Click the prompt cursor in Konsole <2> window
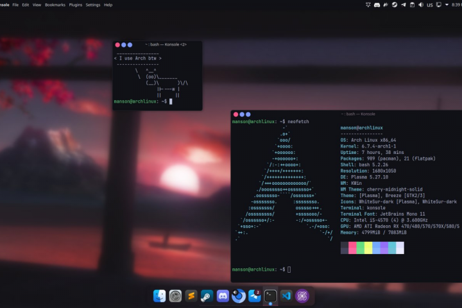Screen dimensions: 462x308 [x=171, y=101]
